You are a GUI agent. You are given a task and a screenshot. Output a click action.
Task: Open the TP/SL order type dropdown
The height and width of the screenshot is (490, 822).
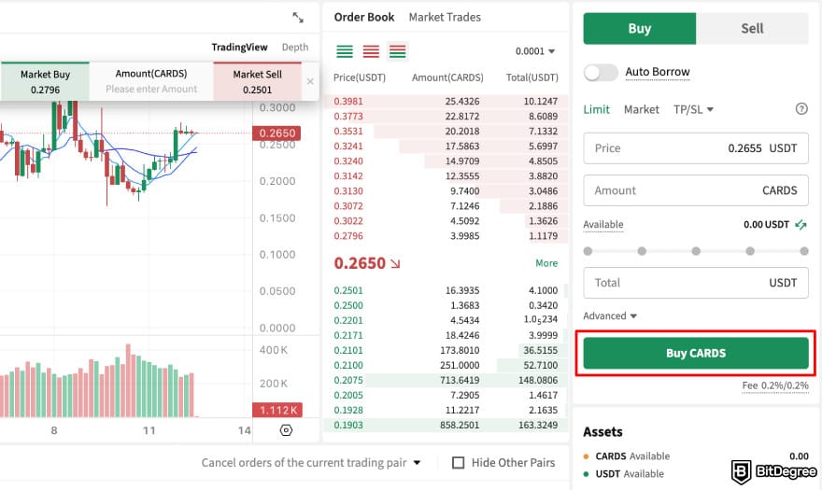693,109
